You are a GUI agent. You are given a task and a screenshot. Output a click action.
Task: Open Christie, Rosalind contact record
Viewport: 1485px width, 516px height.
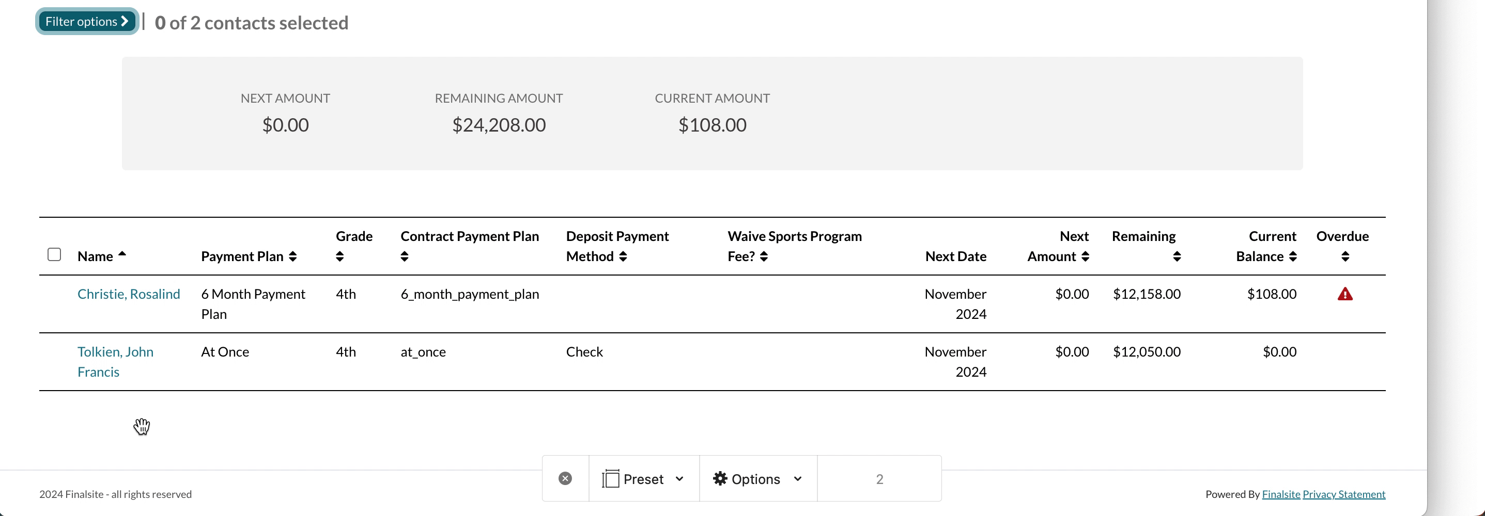129,294
